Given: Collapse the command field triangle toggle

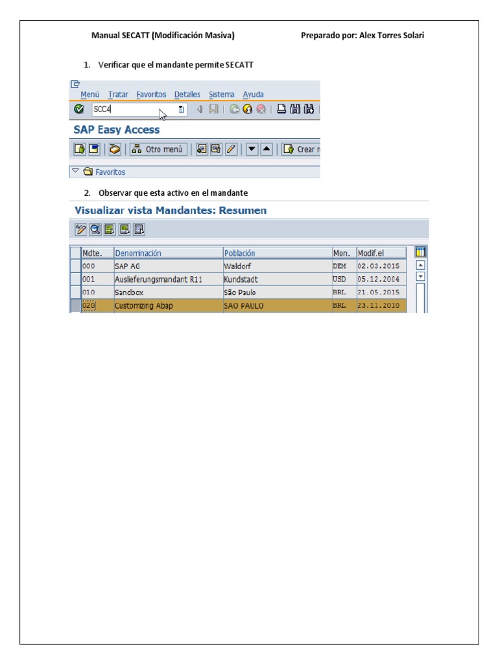Looking at the screenshot, I should tap(200, 109).
